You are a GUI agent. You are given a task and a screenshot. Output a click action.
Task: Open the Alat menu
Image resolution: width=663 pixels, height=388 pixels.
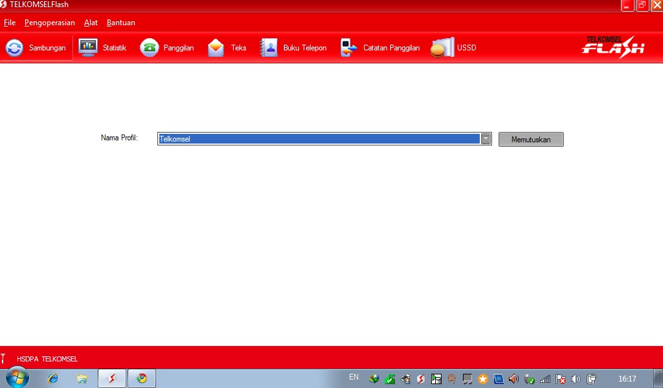click(91, 22)
